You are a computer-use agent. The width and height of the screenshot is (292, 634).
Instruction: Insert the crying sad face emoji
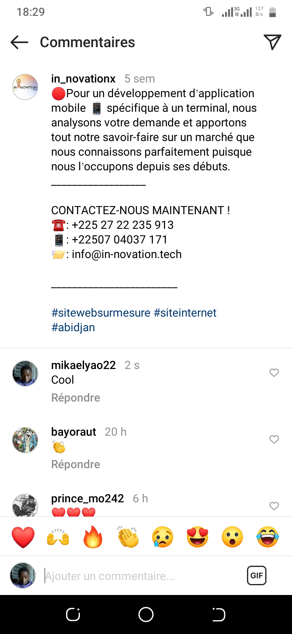point(163,537)
